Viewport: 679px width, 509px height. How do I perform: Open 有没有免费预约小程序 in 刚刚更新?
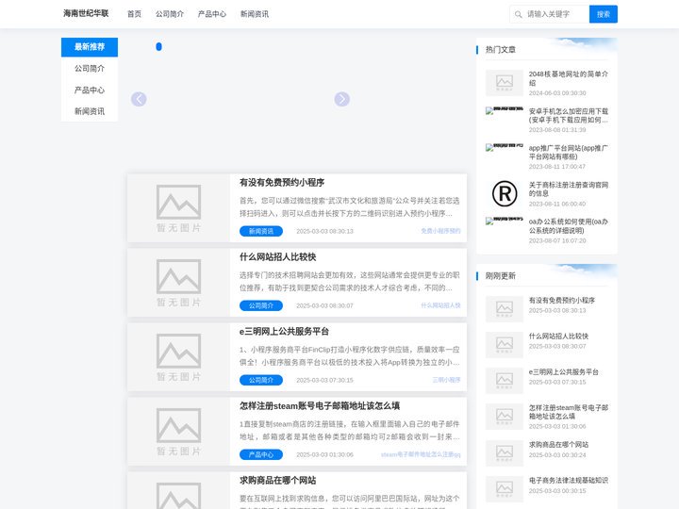(x=562, y=301)
